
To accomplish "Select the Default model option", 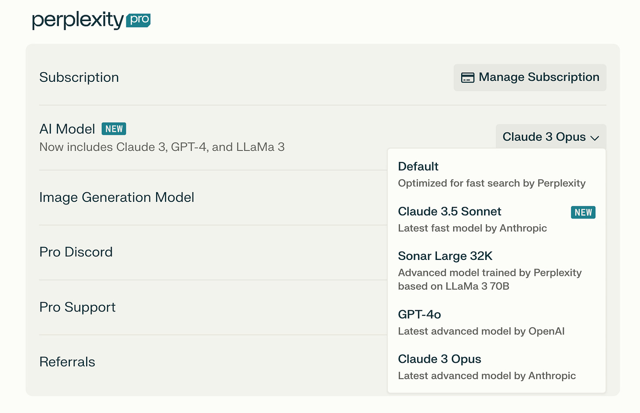I will [491, 174].
